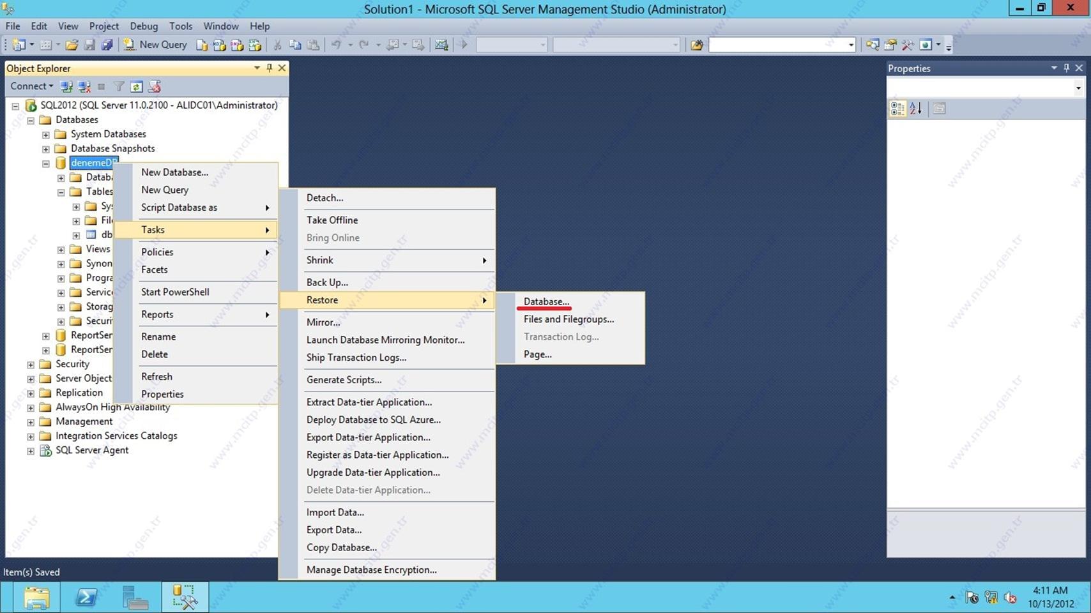Click the Activity Monitor toolbar icon

[441, 45]
